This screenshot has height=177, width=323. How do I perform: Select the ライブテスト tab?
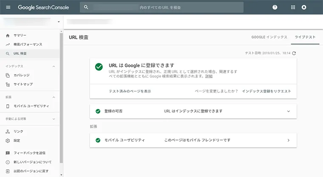pos(305,37)
